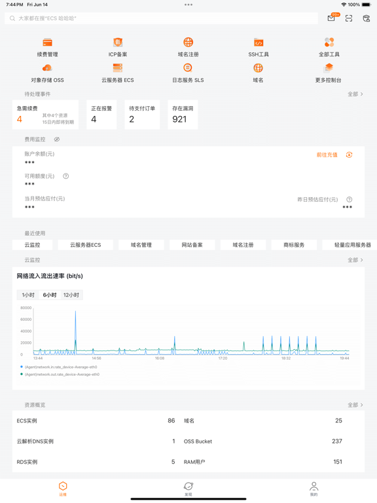Open the 云服务器 ECS icon
Viewport: 377px width, 503px height.
[x=118, y=68]
